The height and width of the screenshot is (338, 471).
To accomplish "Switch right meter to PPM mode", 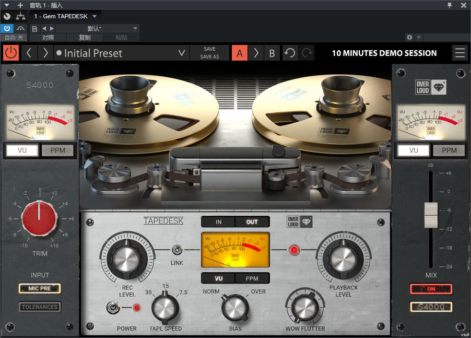I will (449, 150).
